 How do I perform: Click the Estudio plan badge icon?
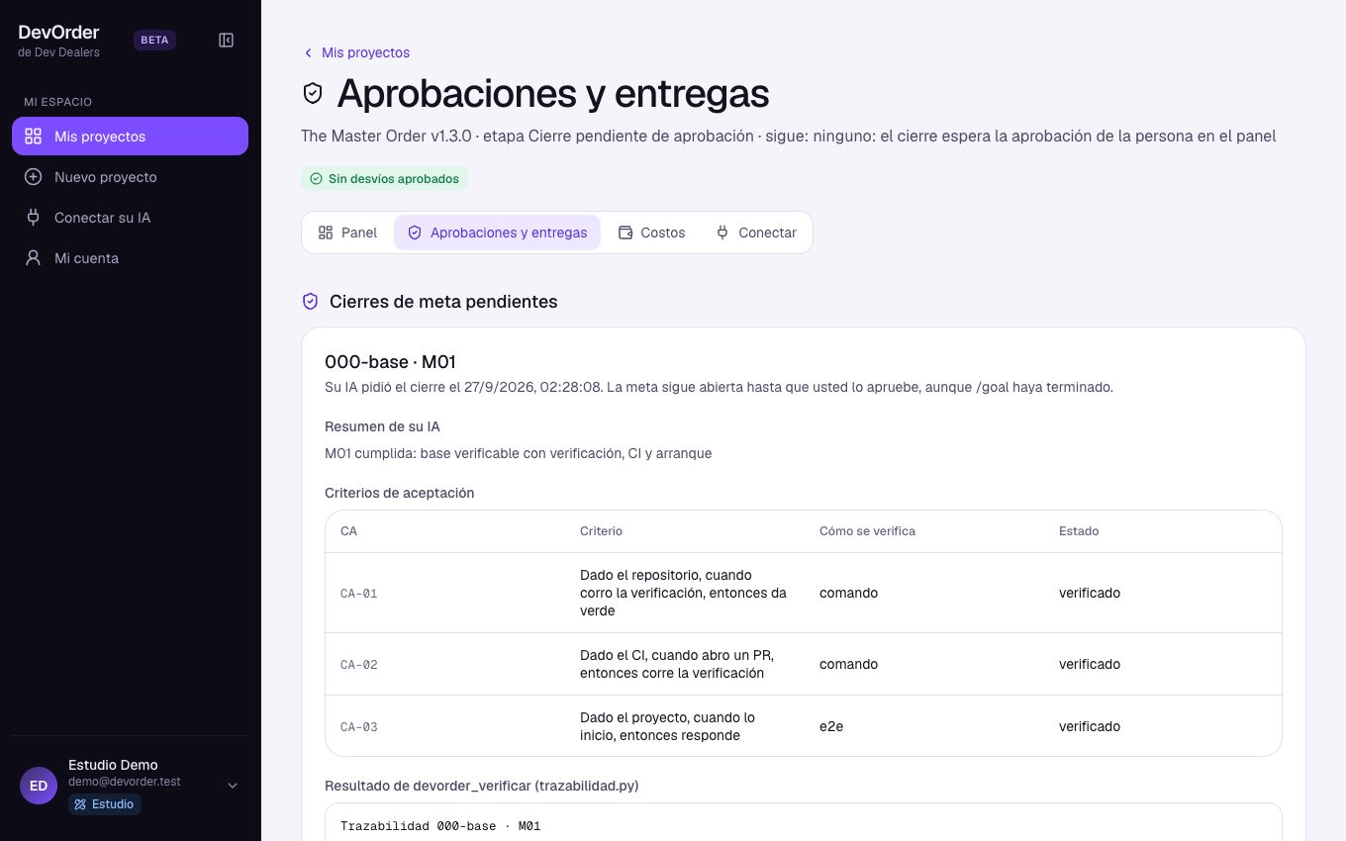(x=81, y=804)
